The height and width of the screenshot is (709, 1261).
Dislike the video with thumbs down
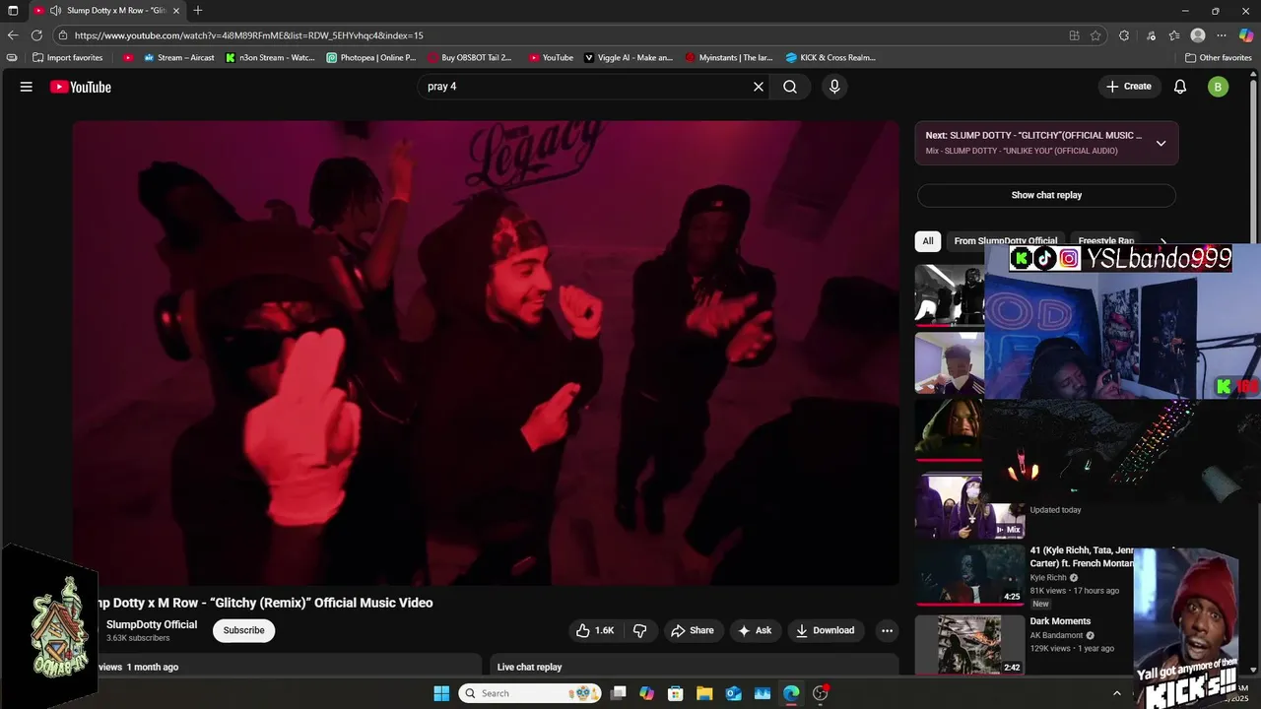click(x=639, y=630)
